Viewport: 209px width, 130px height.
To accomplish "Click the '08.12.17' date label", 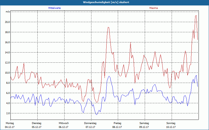I will tap(117, 127).
